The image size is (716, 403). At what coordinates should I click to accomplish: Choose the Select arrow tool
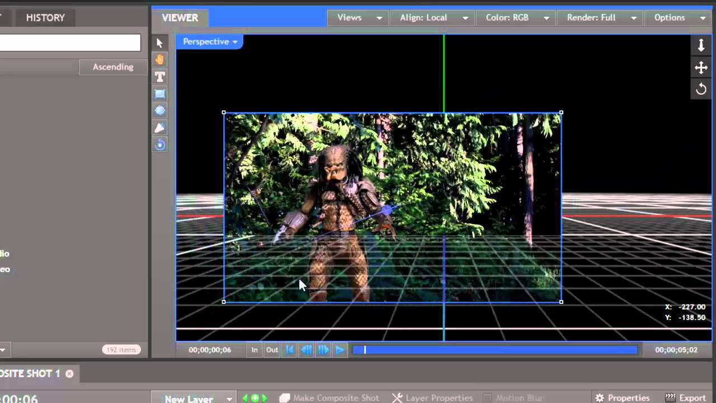(x=159, y=43)
